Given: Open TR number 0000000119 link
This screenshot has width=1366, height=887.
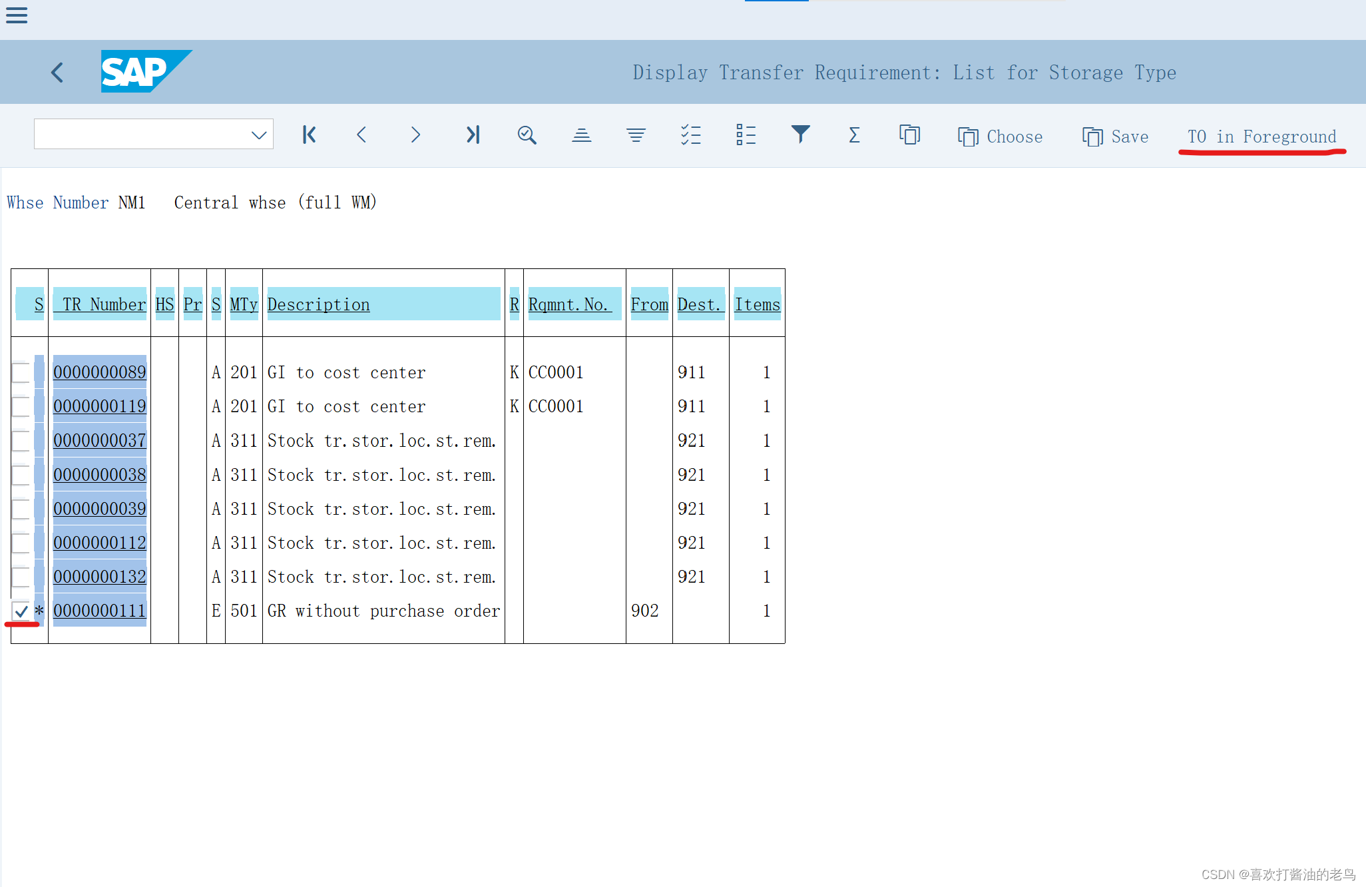Looking at the screenshot, I should point(100,406).
